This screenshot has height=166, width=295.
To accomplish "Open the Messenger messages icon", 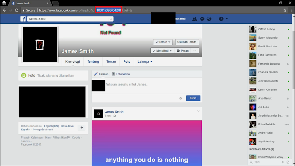I will click(202, 19).
